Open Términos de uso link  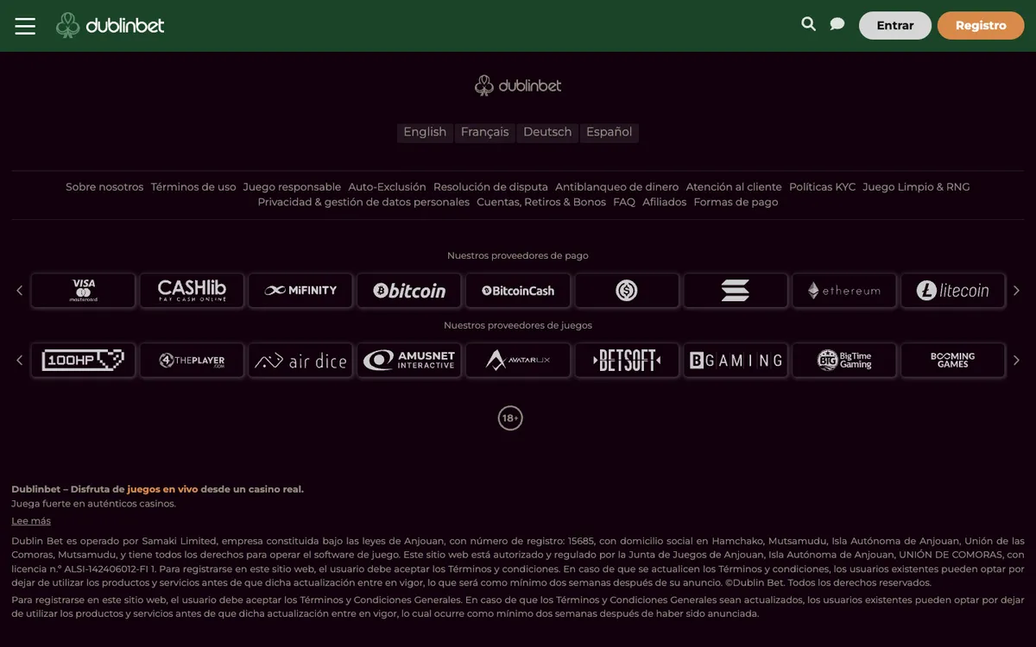(193, 187)
